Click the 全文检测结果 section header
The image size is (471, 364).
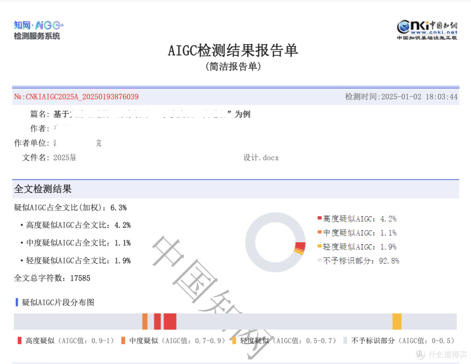pos(43,189)
